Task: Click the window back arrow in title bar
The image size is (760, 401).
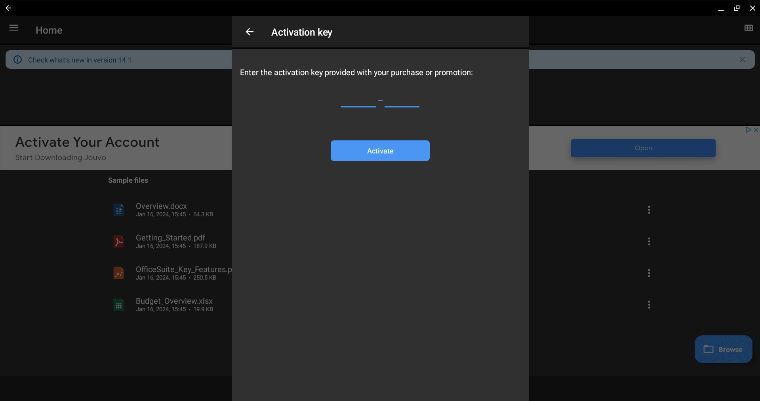Action: 8,8
